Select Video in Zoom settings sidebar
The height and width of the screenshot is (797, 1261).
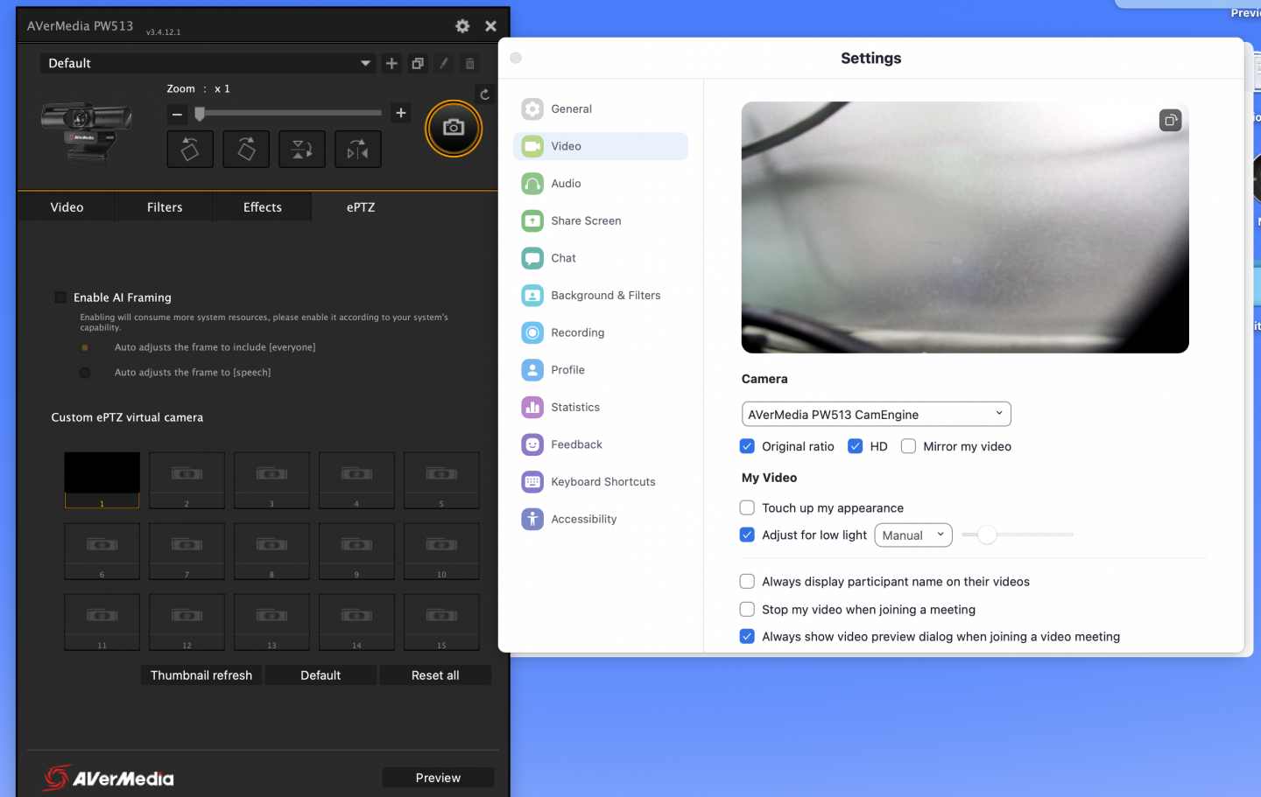tap(601, 146)
